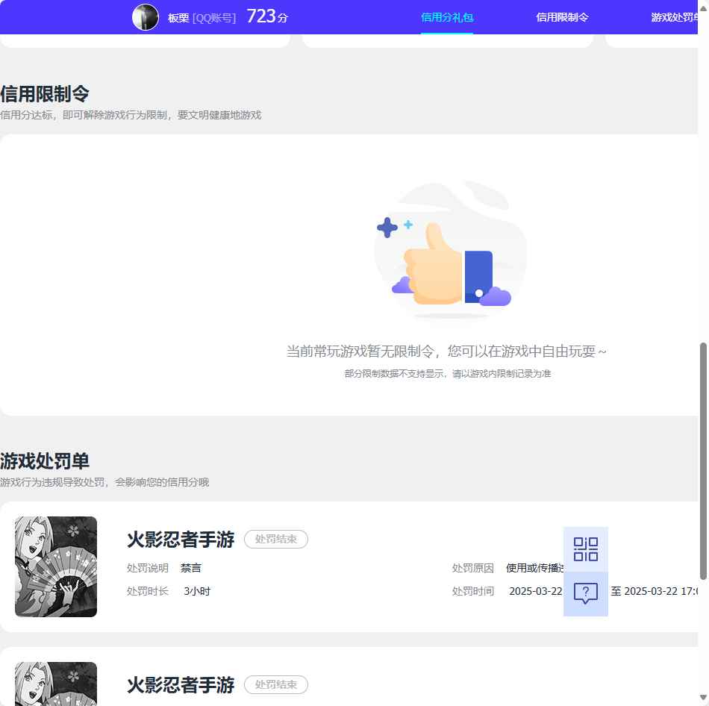Click 处罚时长 value 3小时
709x706 pixels.
[x=197, y=590]
